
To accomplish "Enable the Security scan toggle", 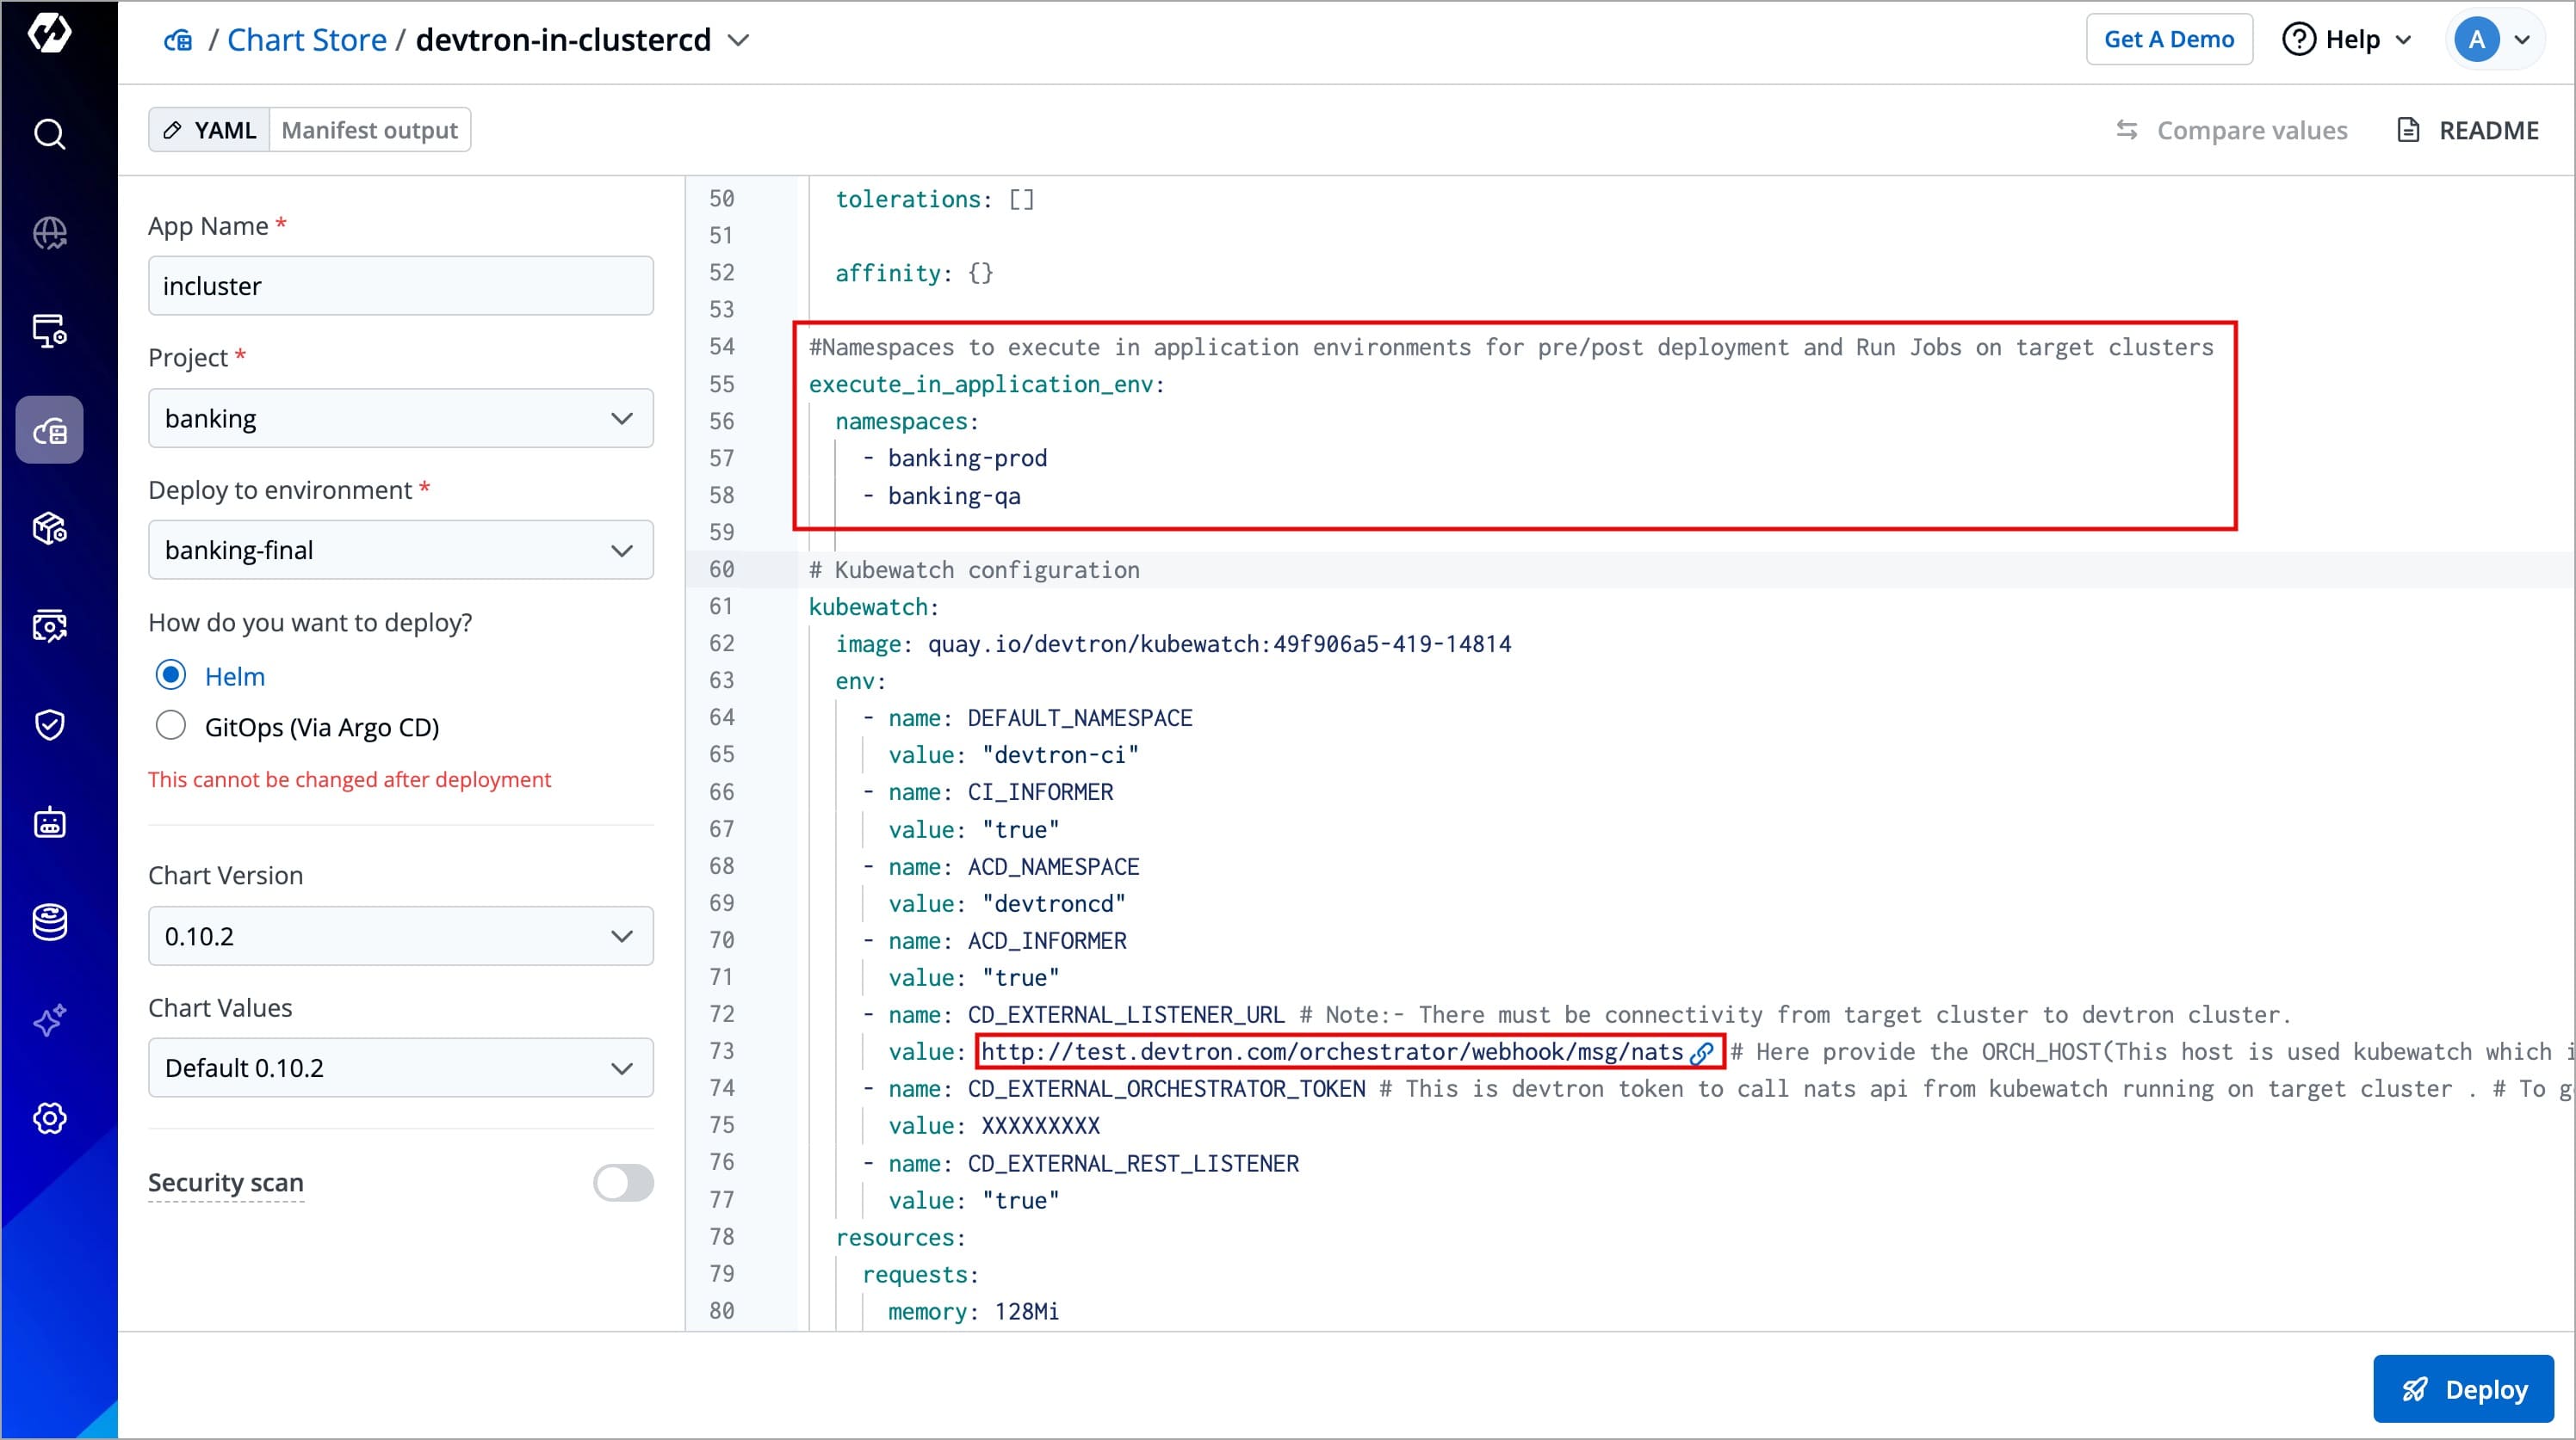I will 623,1182.
